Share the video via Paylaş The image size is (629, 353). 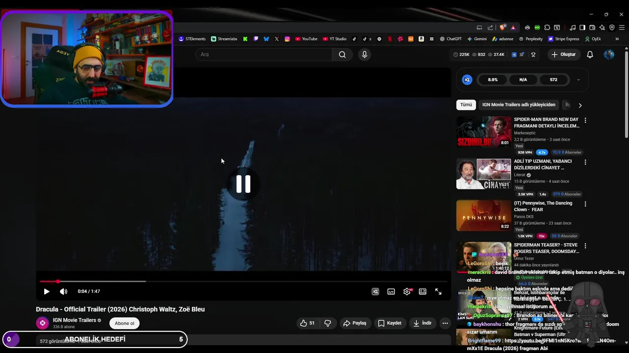[x=355, y=323]
